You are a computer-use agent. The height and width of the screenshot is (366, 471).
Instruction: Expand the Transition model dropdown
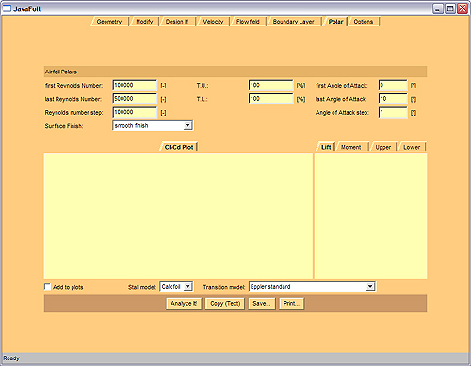coord(312,287)
